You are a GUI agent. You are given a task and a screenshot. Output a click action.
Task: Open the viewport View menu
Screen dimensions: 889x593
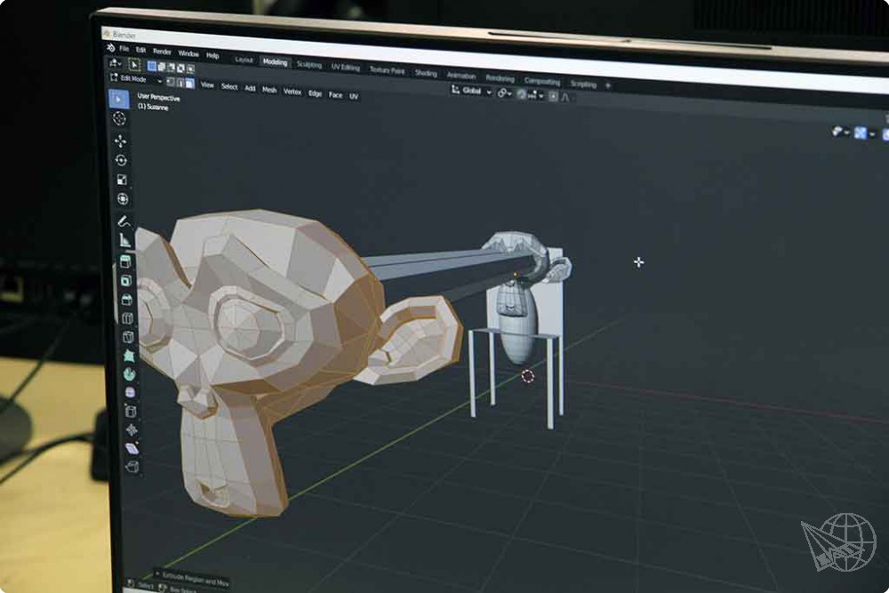click(207, 85)
